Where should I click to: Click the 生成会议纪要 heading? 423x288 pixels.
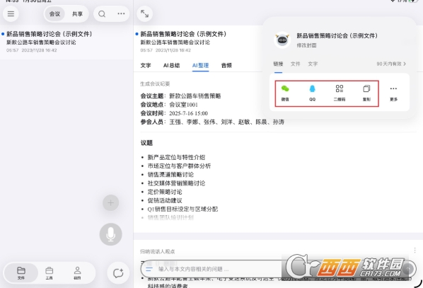155,84
